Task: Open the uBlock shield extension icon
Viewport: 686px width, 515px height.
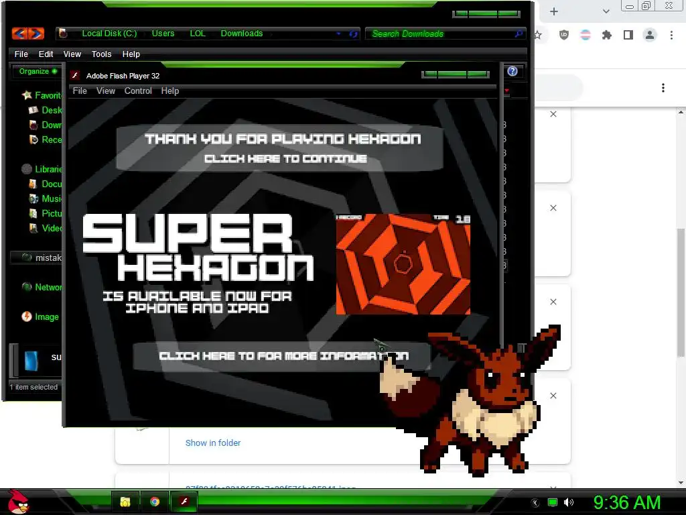Action: 564,35
